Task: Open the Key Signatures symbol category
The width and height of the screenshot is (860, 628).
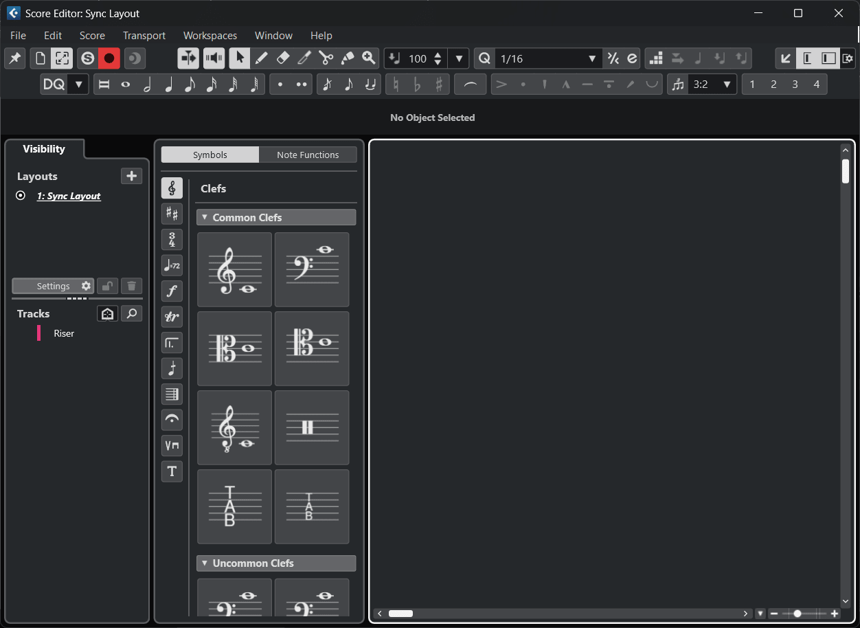Action: point(172,214)
